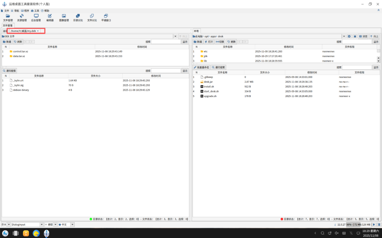Close the my.deb tab
382x238 pixels.
pos(38,31)
